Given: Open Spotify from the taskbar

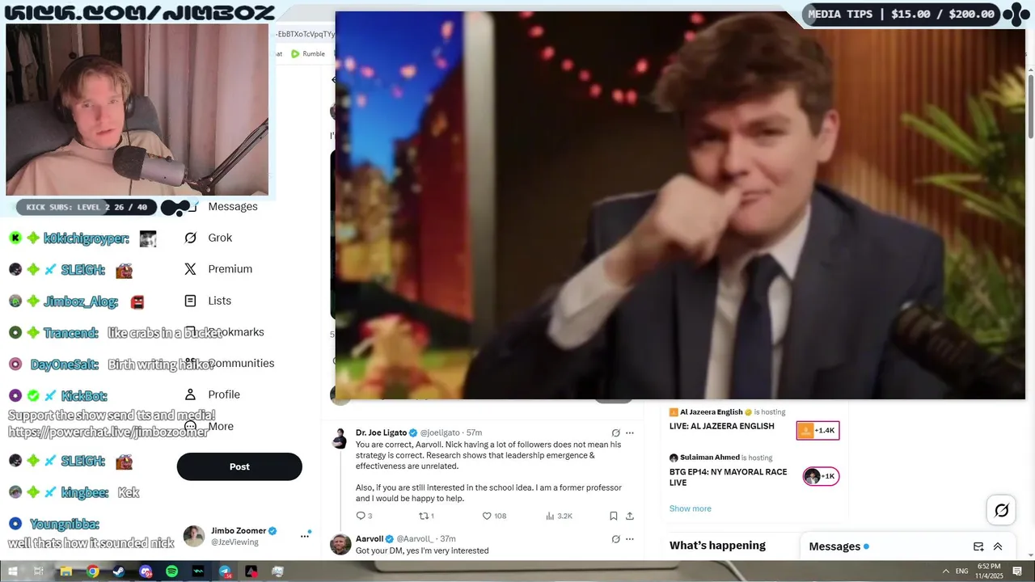Looking at the screenshot, I should [x=171, y=571].
